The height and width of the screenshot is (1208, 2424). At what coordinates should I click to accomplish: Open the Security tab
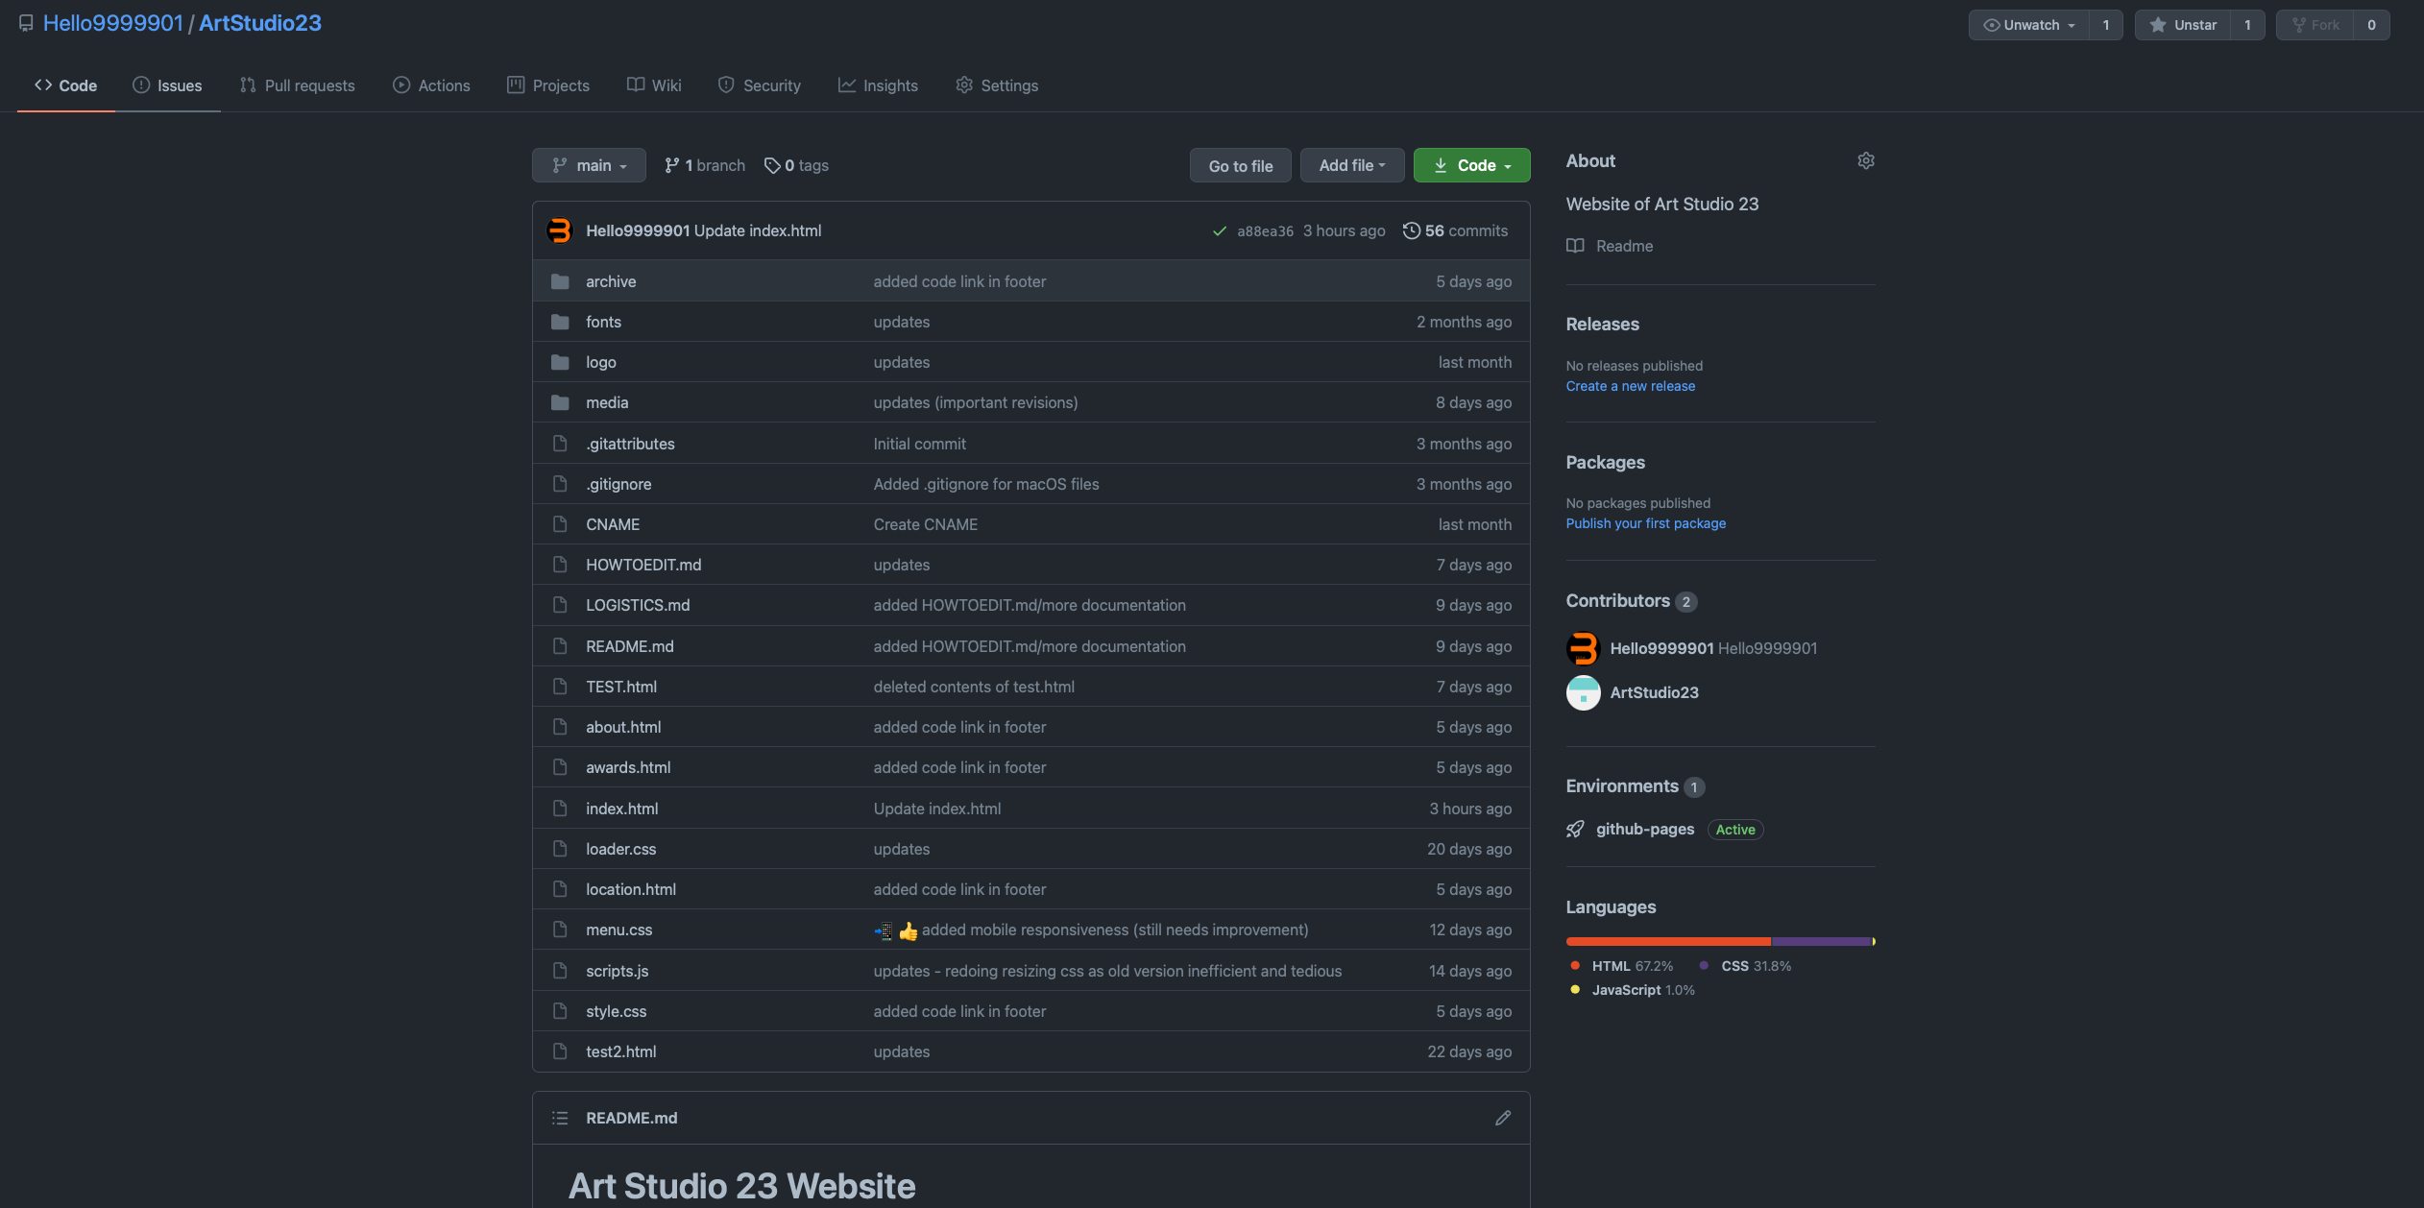(x=759, y=85)
